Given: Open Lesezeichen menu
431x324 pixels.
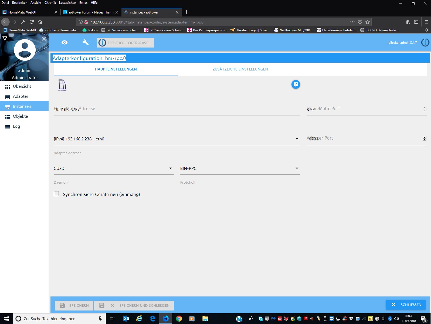Looking at the screenshot, I should pyautogui.click(x=67, y=3).
